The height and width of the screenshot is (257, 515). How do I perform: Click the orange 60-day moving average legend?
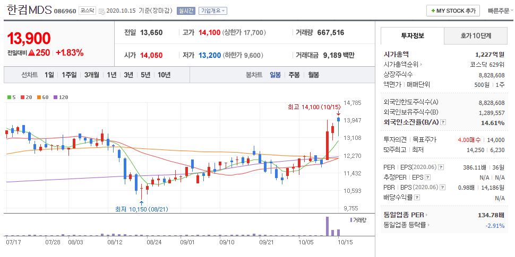41,97
